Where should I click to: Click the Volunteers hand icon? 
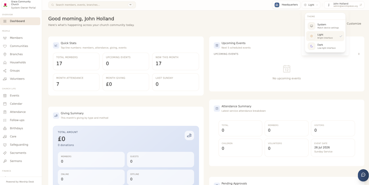(5, 79)
